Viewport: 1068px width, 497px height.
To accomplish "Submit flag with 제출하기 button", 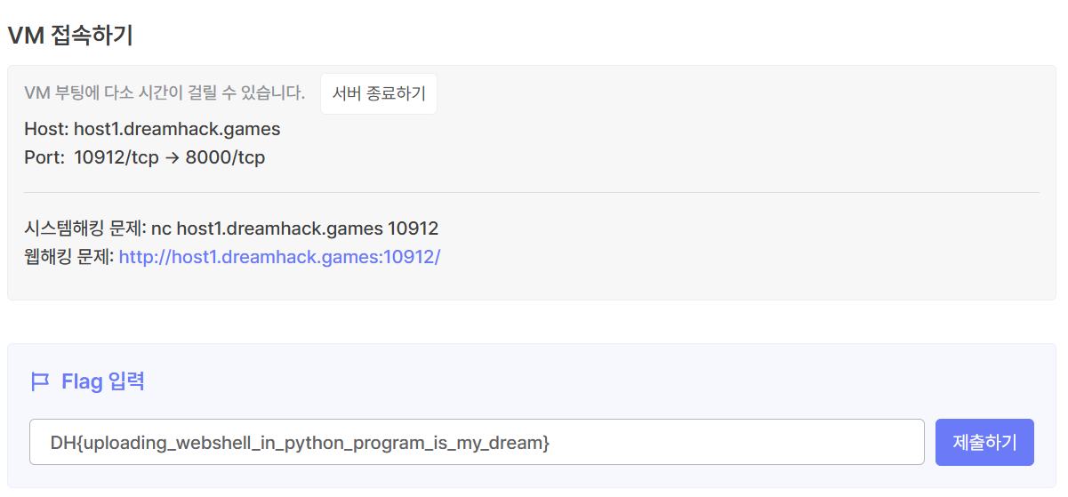I will pyautogui.click(x=984, y=442).
